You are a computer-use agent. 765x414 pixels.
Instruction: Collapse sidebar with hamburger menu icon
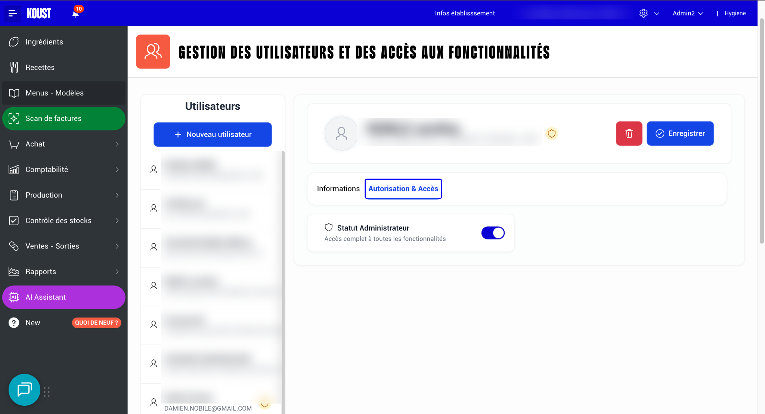(x=13, y=13)
